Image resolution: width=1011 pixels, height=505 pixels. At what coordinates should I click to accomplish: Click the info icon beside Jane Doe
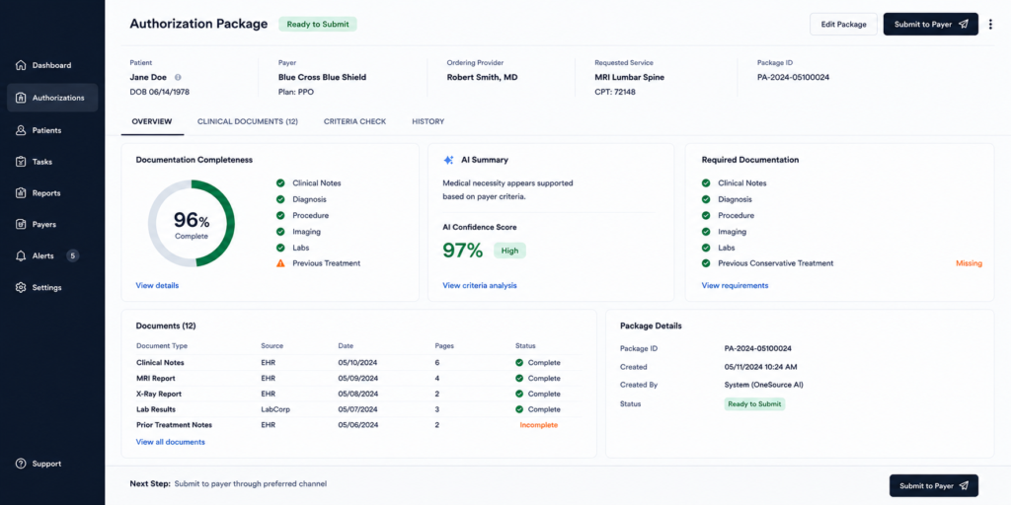[x=178, y=77]
